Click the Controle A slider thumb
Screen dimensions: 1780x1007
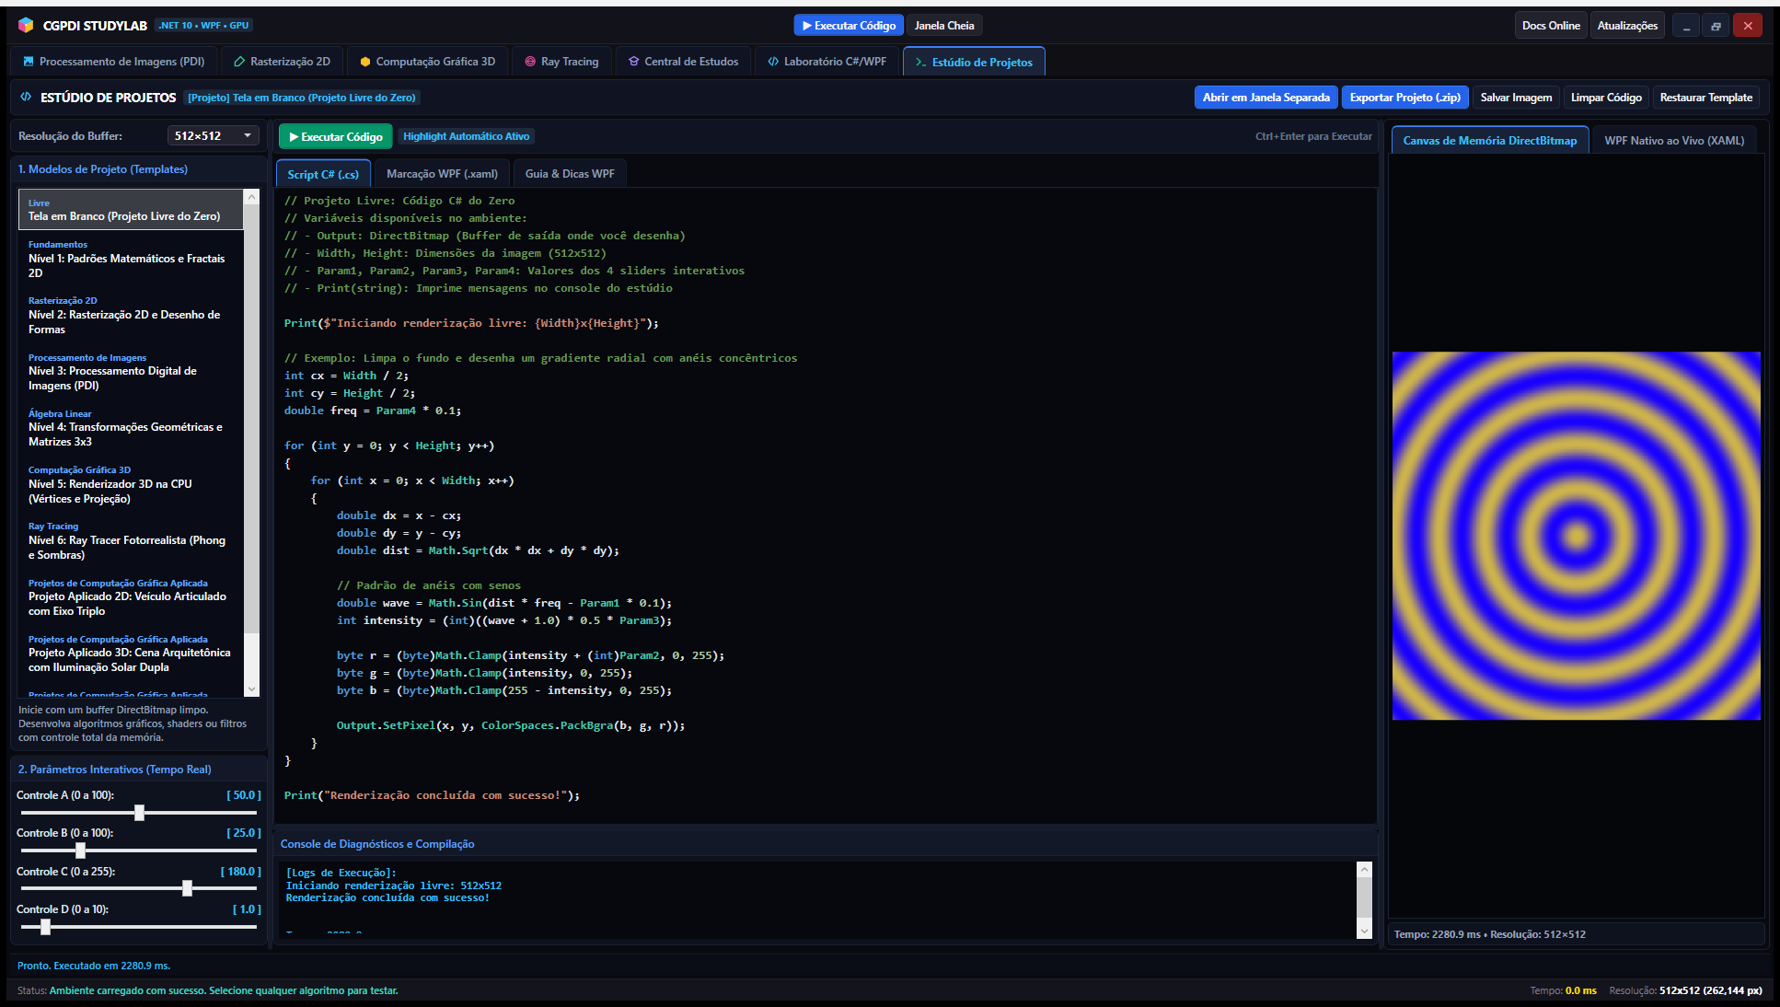tap(139, 813)
